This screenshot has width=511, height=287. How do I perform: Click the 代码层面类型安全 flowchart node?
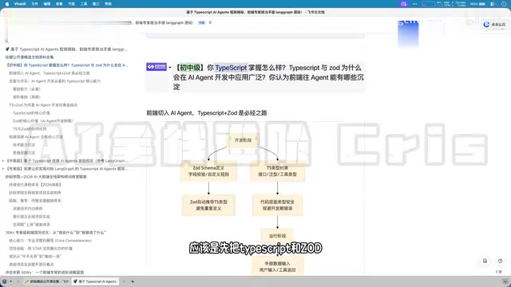[277, 205]
